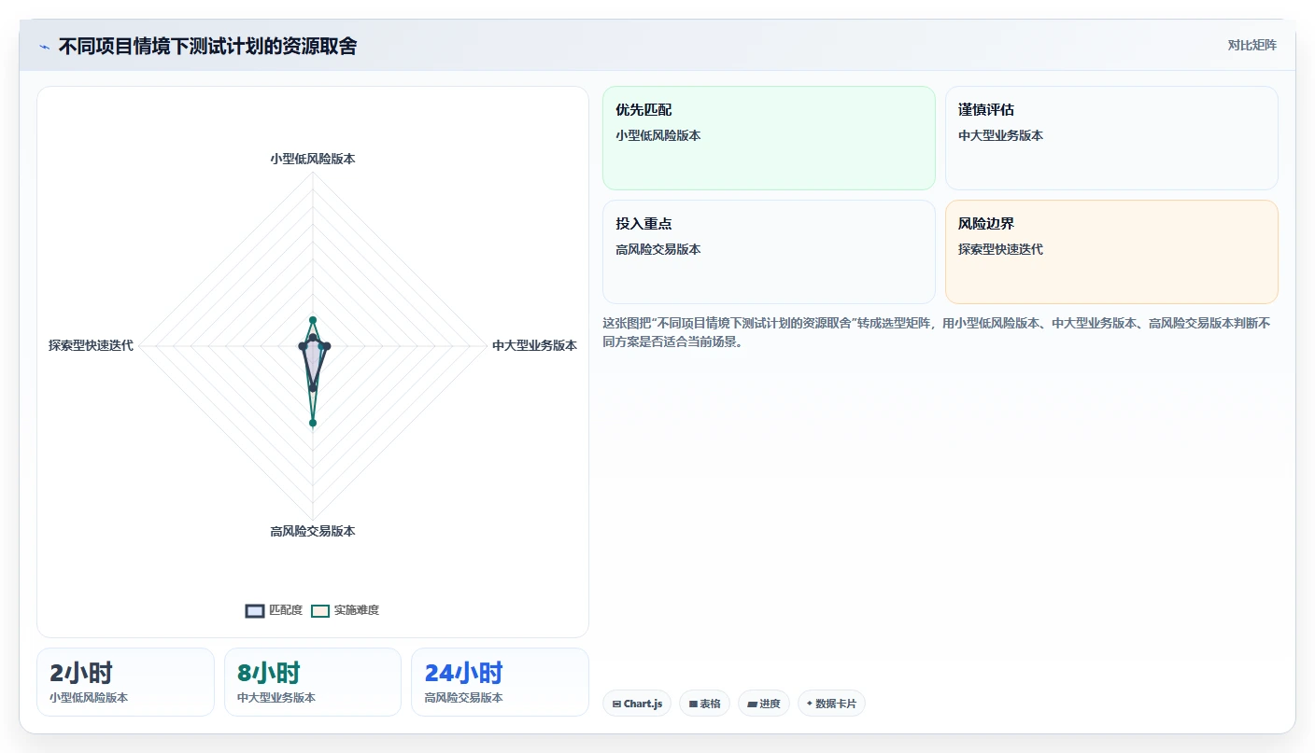Image resolution: width=1315 pixels, height=753 pixels.
Task: Toggle the 实施难度 legend entry
Action: [345, 610]
